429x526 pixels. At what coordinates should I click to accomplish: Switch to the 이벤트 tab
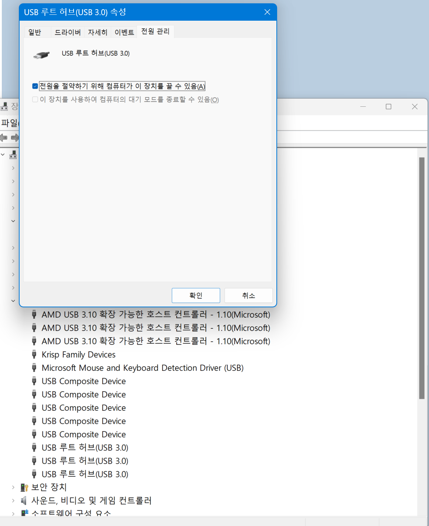pos(124,33)
